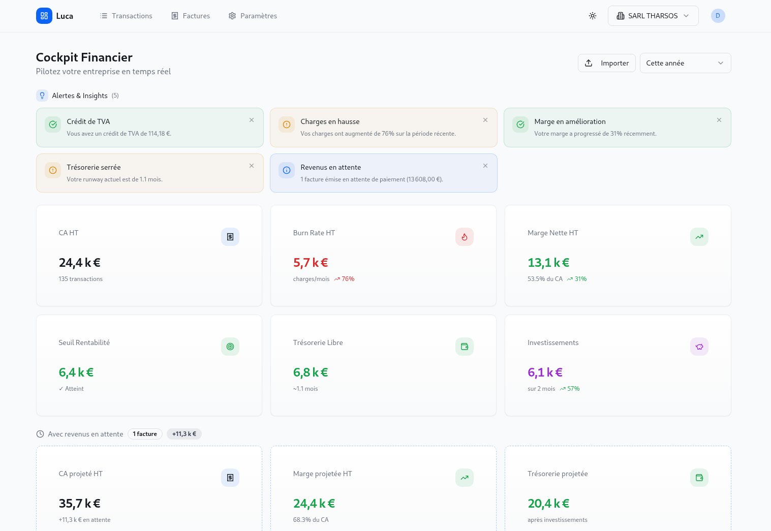Click the Luca logo icon
Screen dimensions: 771x531
click(44, 16)
